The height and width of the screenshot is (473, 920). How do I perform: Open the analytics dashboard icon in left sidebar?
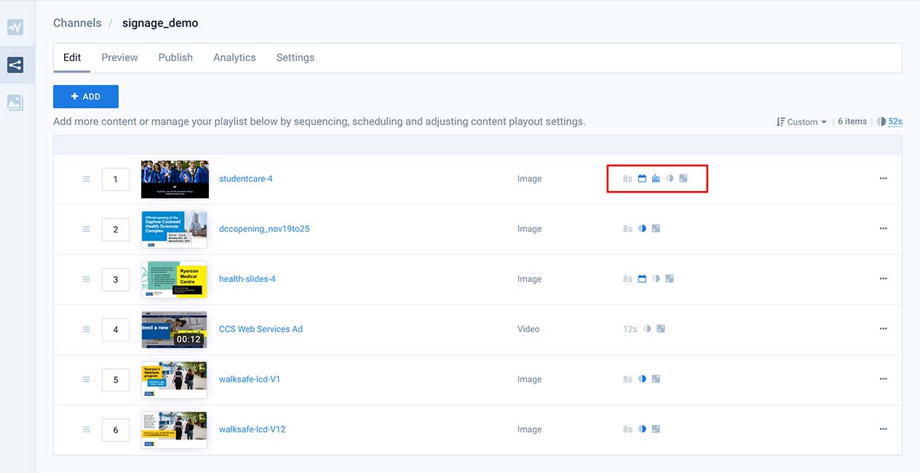(15, 28)
